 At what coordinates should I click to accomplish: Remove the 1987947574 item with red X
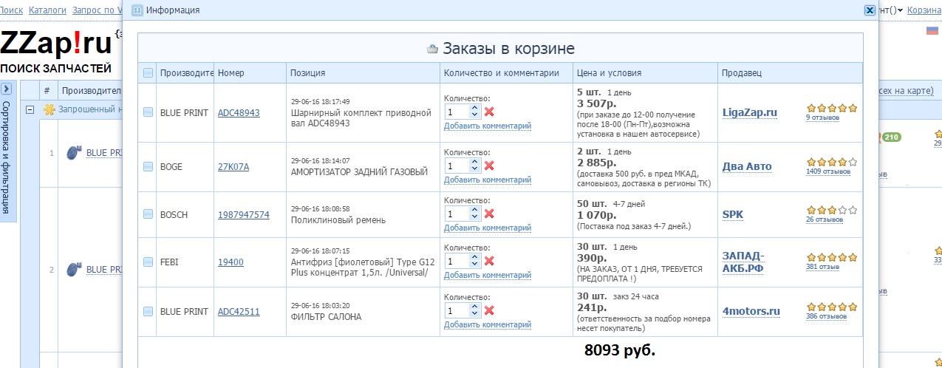point(489,214)
